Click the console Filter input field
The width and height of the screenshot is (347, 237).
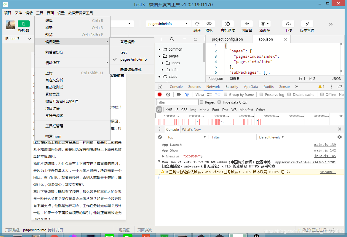click(234, 137)
